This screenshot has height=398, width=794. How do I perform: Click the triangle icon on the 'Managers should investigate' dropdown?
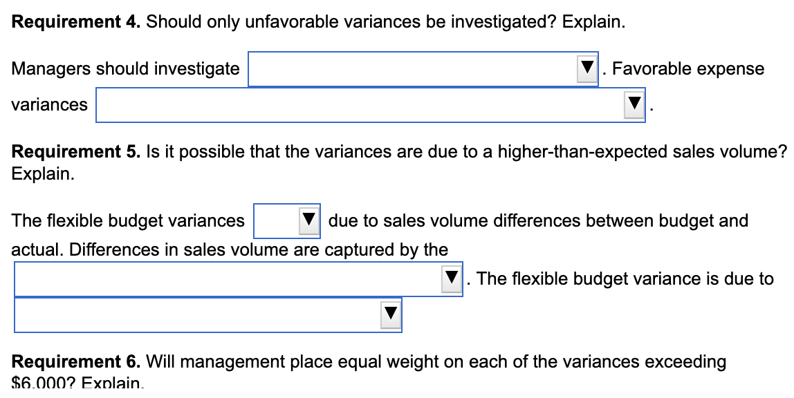pyautogui.click(x=587, y=68)
